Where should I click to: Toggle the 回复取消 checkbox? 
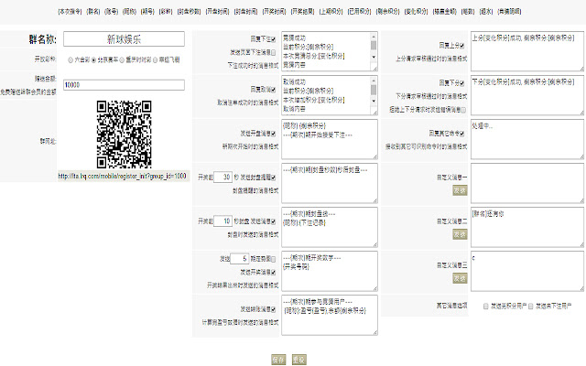[x=274, y=90]
